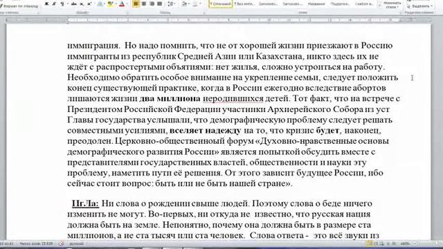Apply the Подзаголовок (Subtitle) style
Viewport: 443px width, 249px height.
coord(339,3)
